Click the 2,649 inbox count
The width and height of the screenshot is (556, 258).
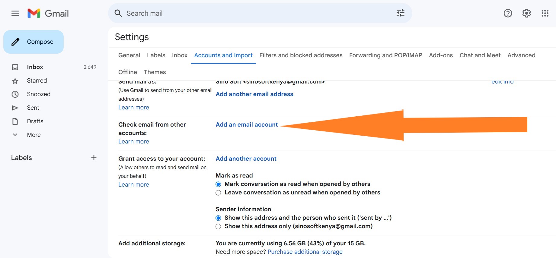pyautogui.click(x=90, y=67)
